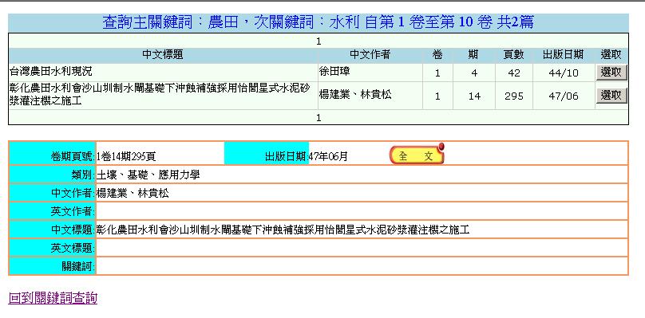Click the empty 關鍵詞 field
Image resolution: width=645 pixels, height=318 pixels.
(x=362, y=266)
